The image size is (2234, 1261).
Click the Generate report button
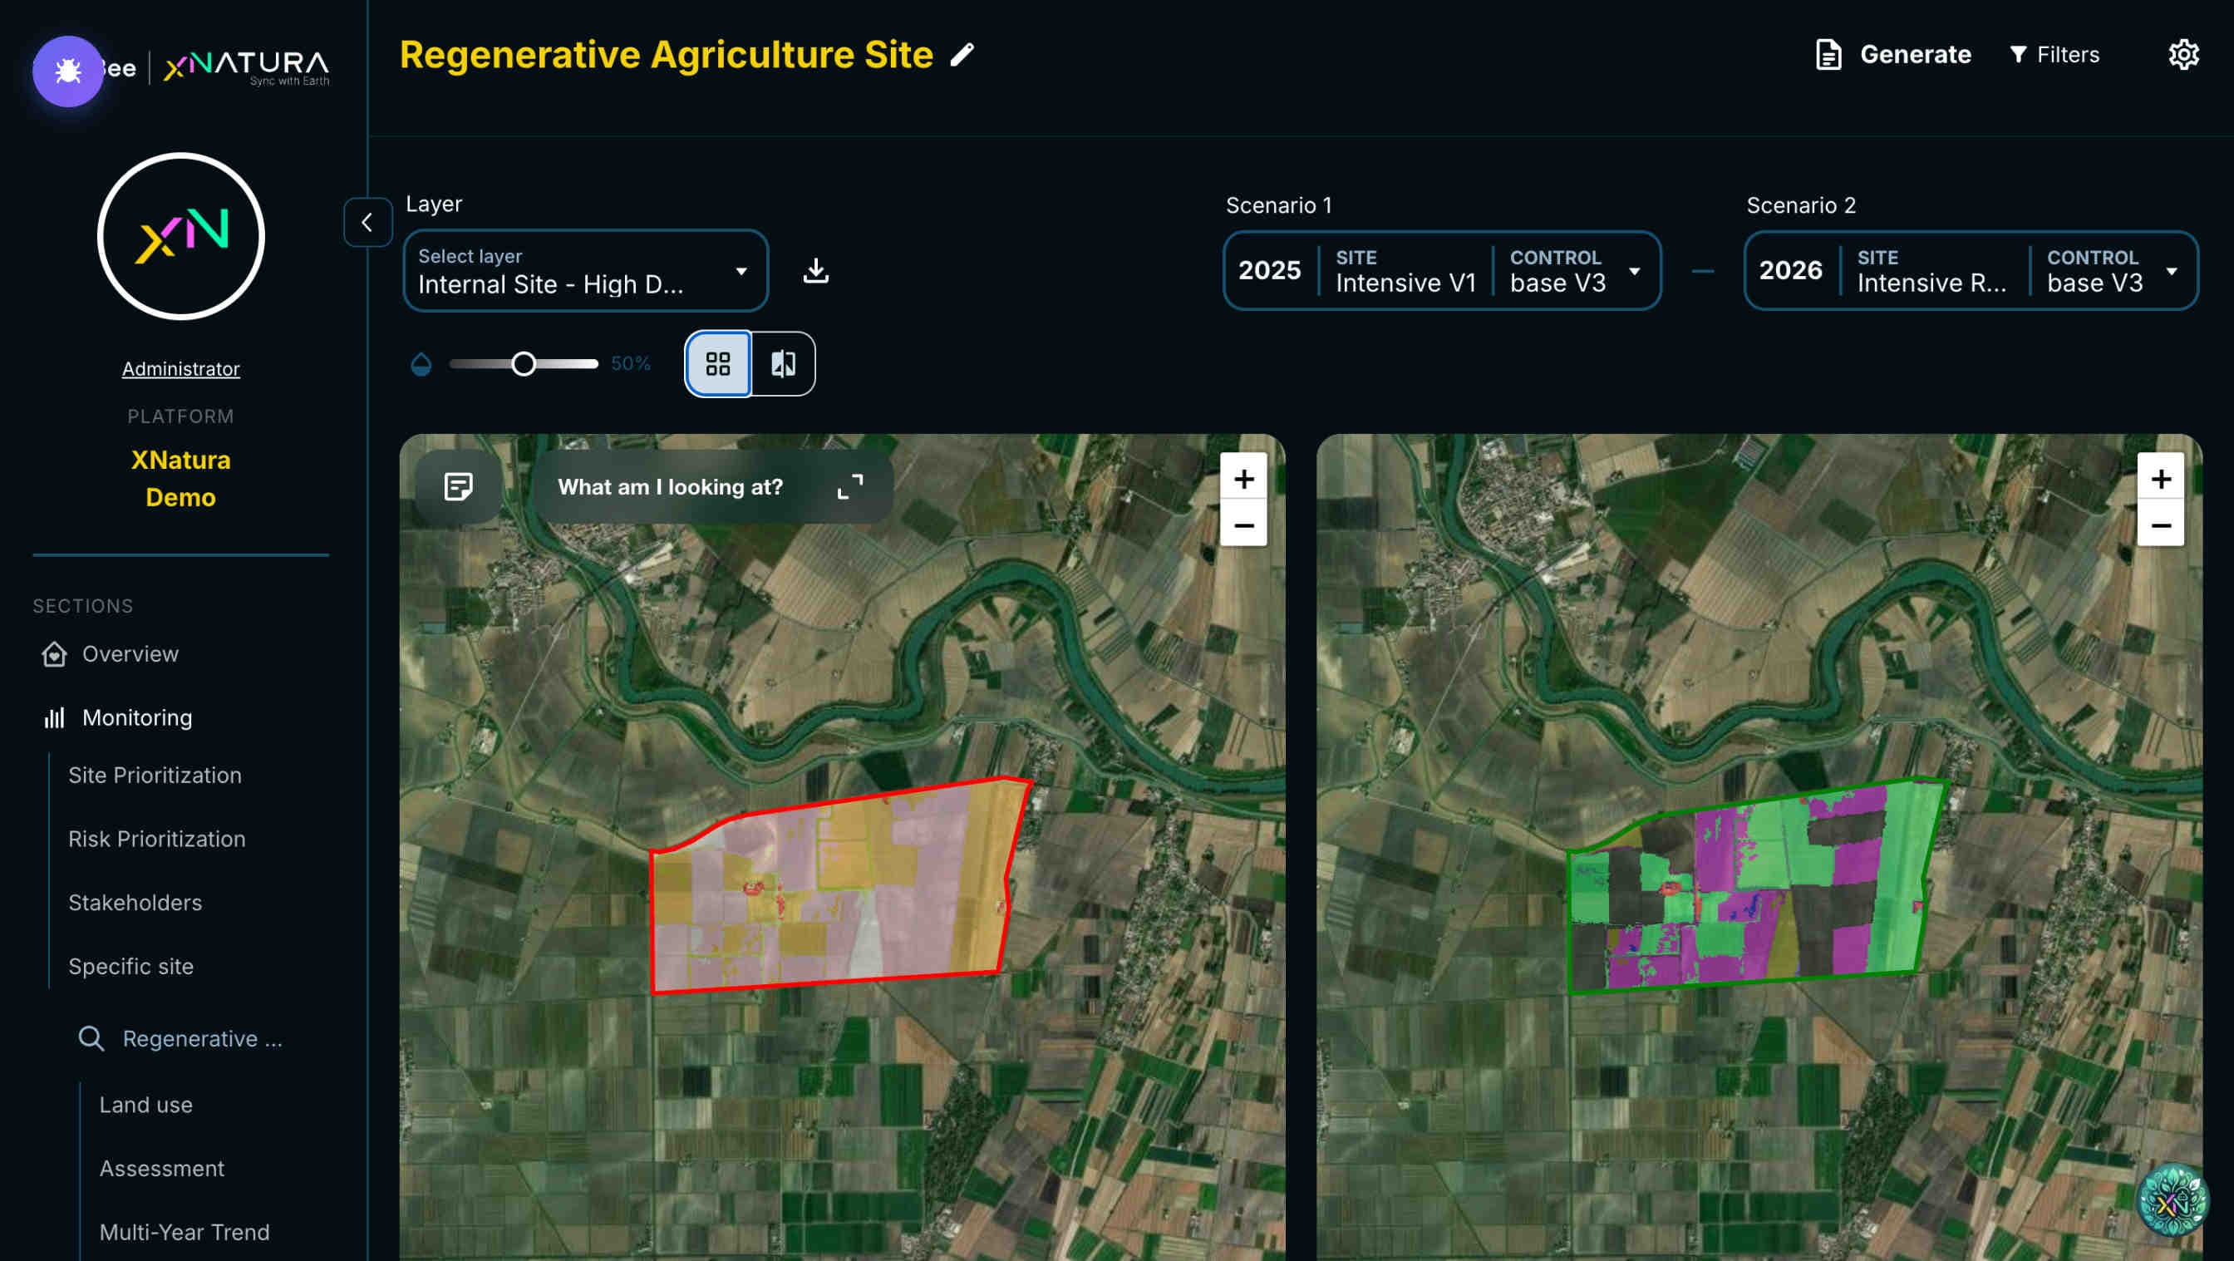click(1893, 55)
